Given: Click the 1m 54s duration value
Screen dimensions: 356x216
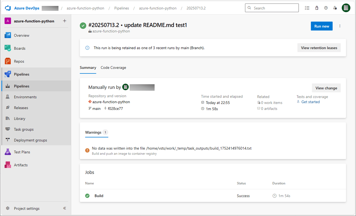Looking at the screenshot, I should point(284,196).
